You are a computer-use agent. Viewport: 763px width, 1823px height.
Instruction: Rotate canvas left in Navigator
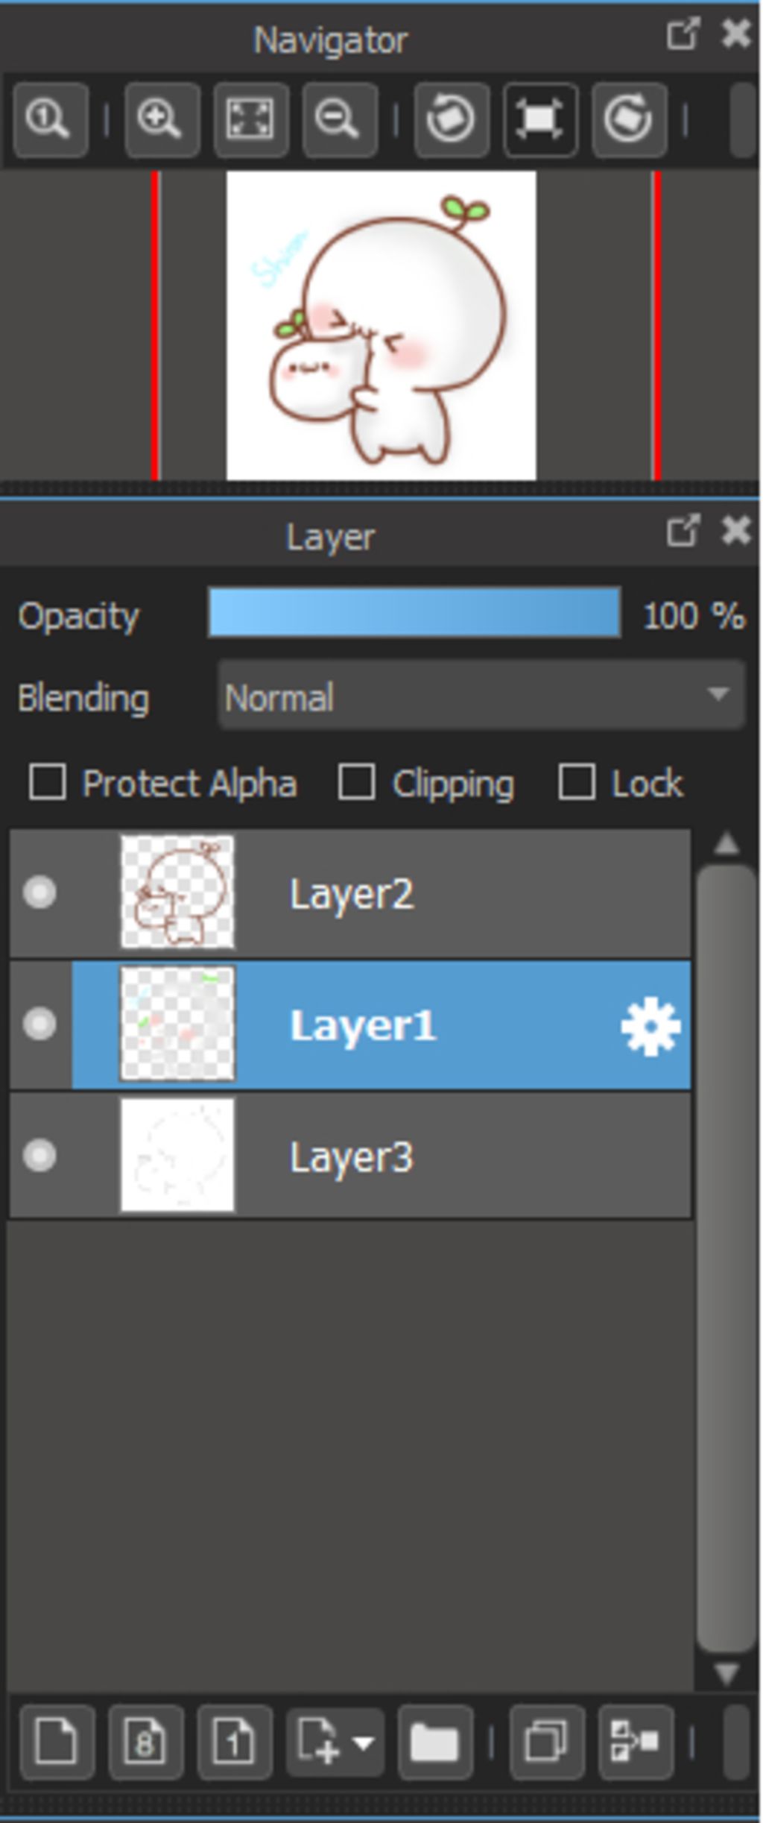pyautogui.click(x=452, y=120)
